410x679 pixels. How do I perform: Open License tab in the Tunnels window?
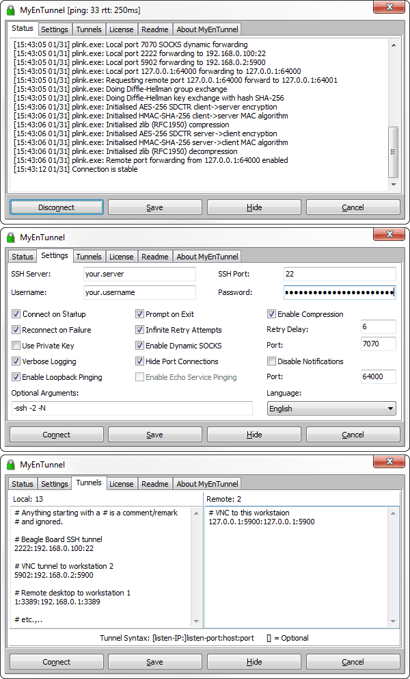click(121, 484)
